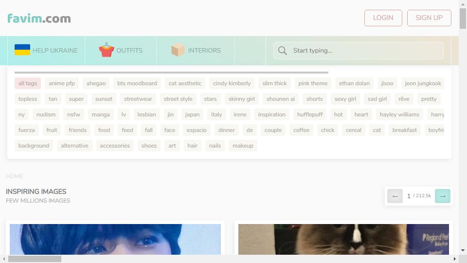467x263 pixels.
Task: Open the 'streetwear' tag
Action: (138, 99)
